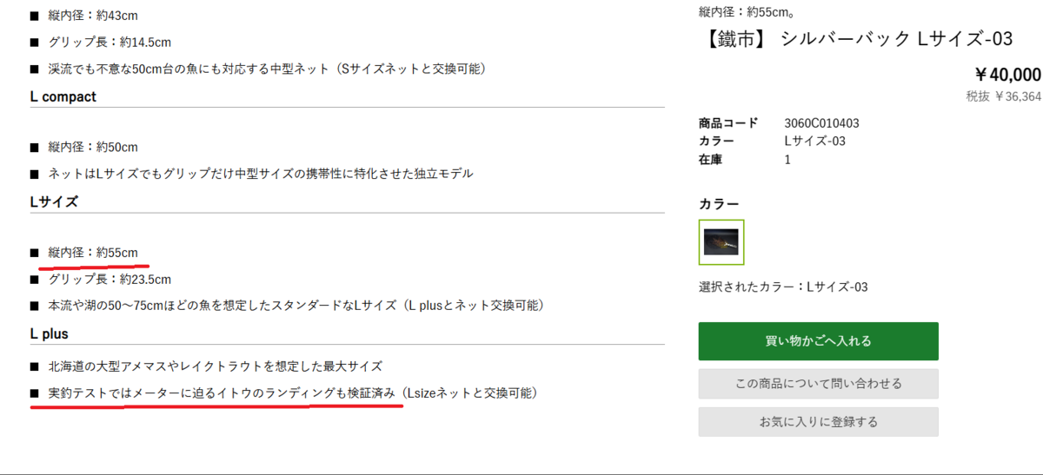Click お気に入りに登録する button
This screenshot has height=475, width=1043.
818,422
